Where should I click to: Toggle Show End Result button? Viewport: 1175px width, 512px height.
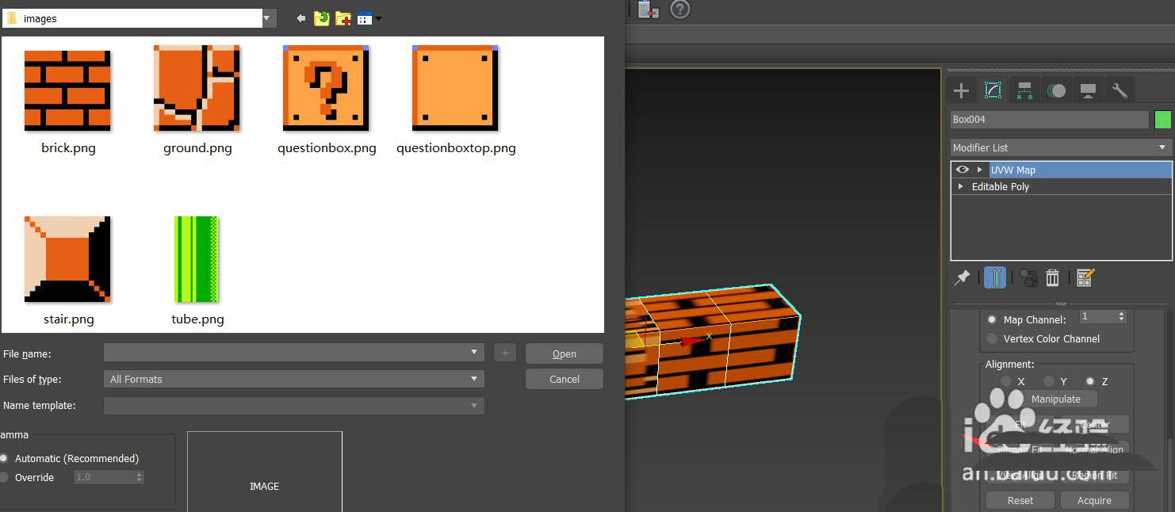point(995,277)
